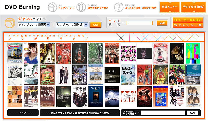Image resolution: width=208 pixels, height=121 pixels.
Task: Expand the サブジャンルを選択 dropdown
Action: [x=72, y=25]
